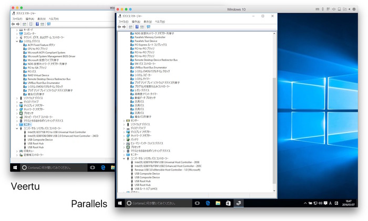Select Parallels Memory Controller device
368x221 pixels.
coord(150,37)
